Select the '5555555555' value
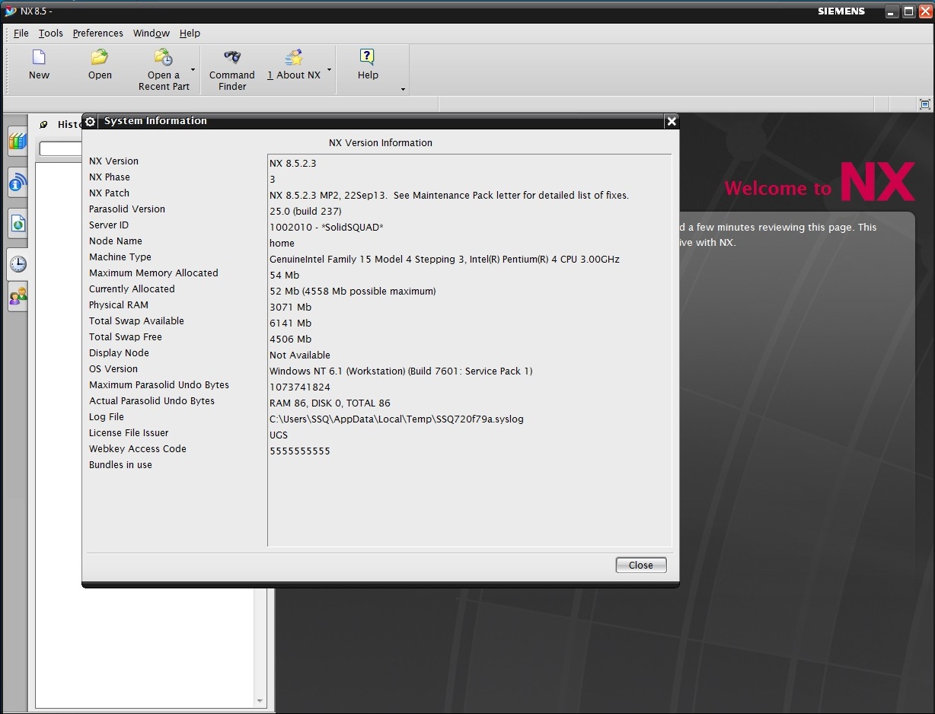Viewport: 935px width, 714px height. tap(300, 451)
